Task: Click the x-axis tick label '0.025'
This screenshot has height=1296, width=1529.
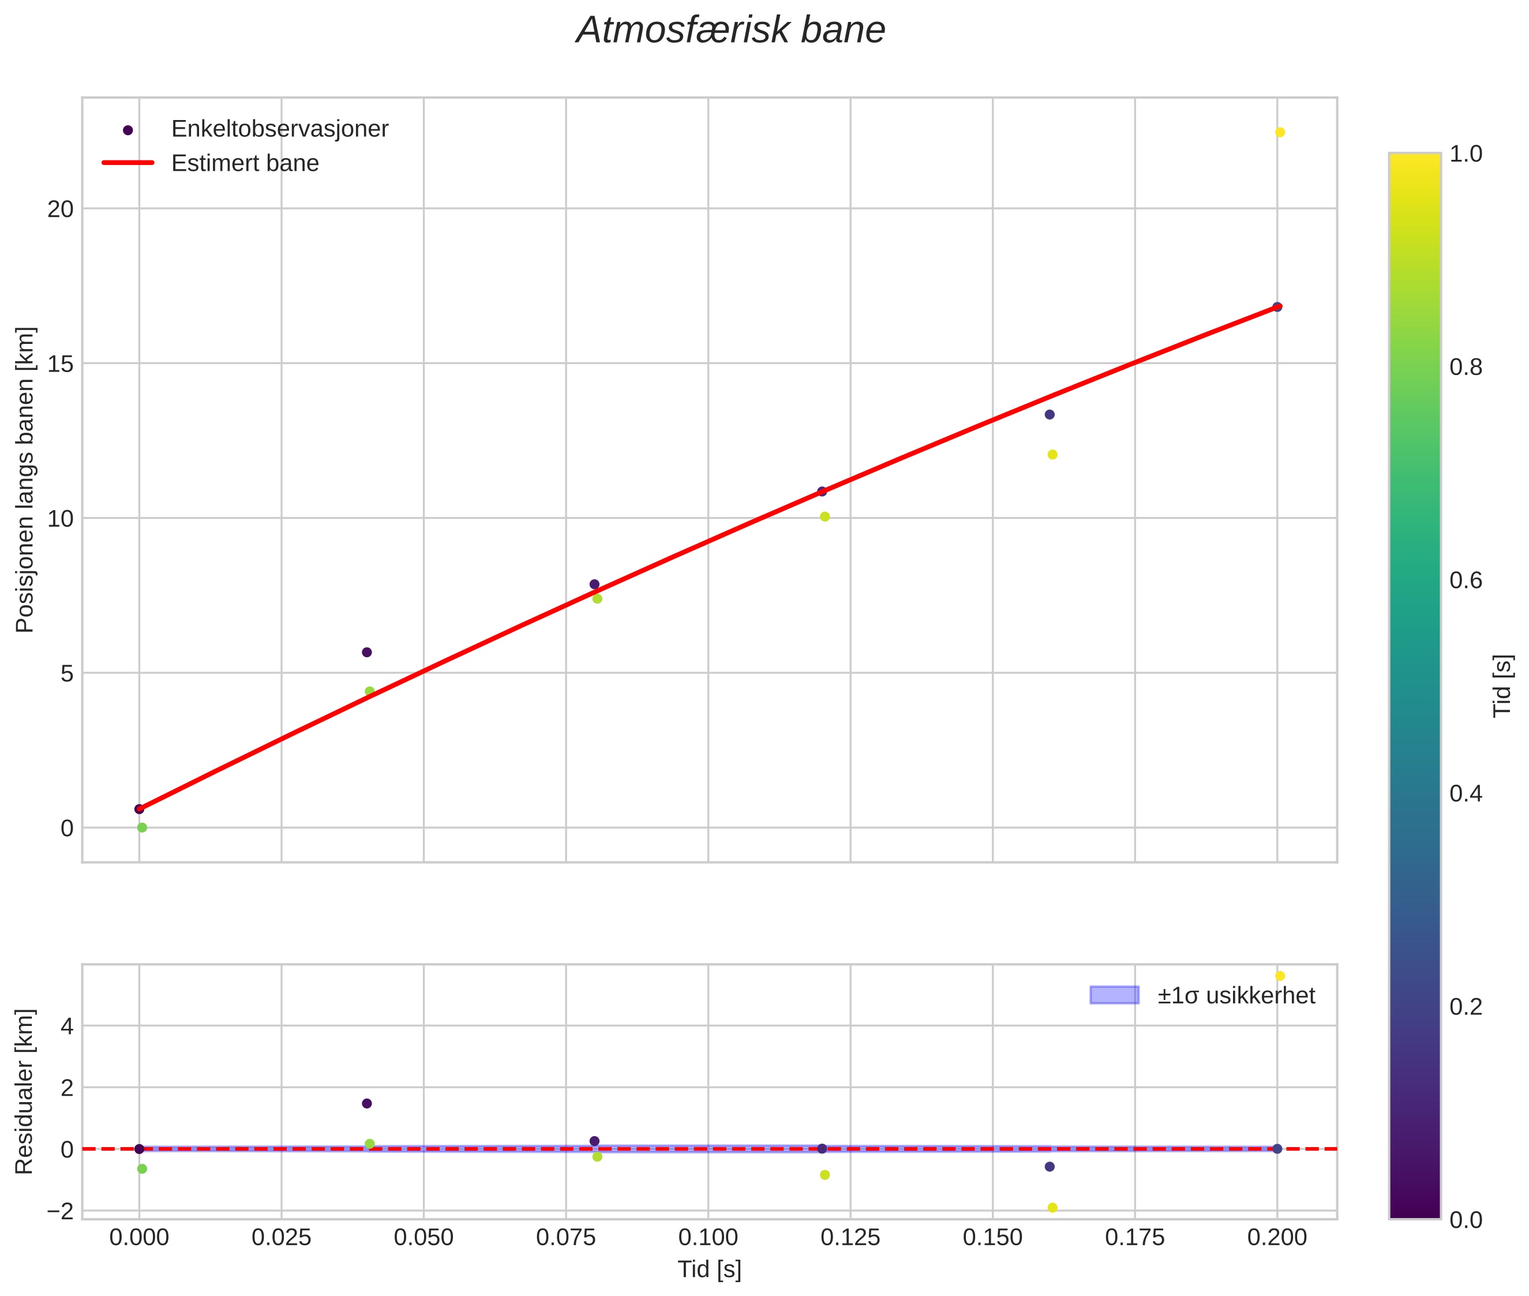Action: (282, 1238)
